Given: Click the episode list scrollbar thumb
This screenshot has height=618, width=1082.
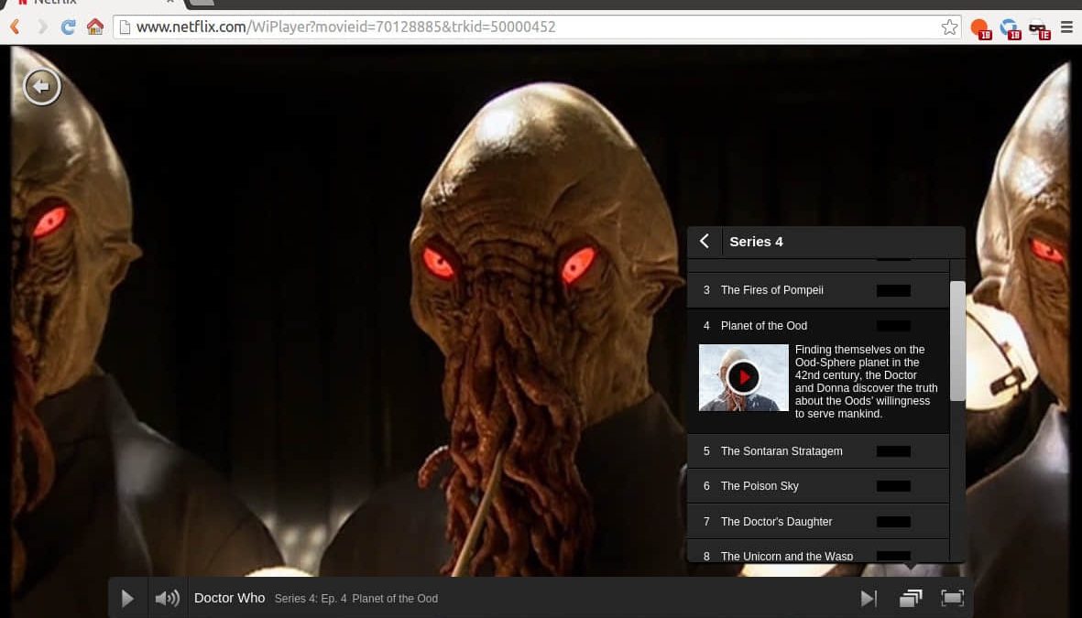Looking at the screenshot, I should point(957,341).
